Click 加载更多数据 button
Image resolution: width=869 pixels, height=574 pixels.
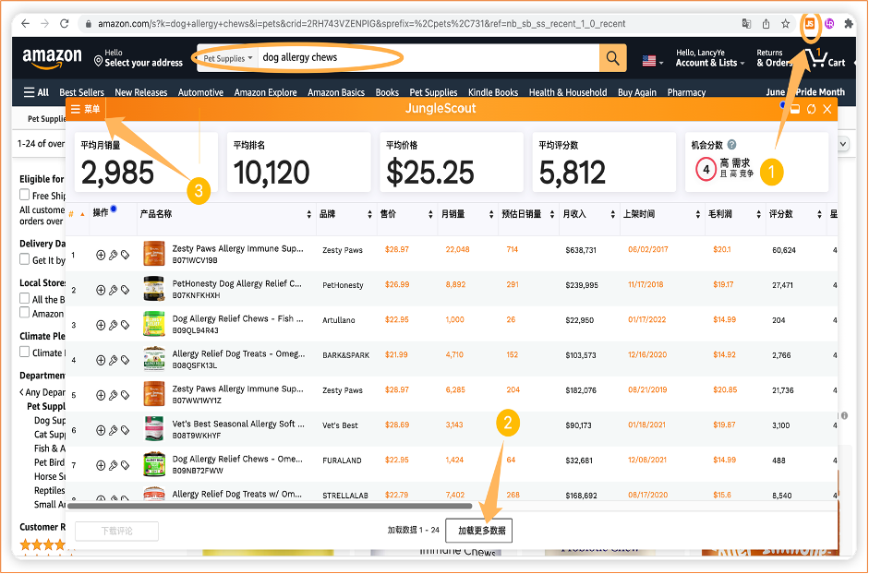(x=479, y=531)
